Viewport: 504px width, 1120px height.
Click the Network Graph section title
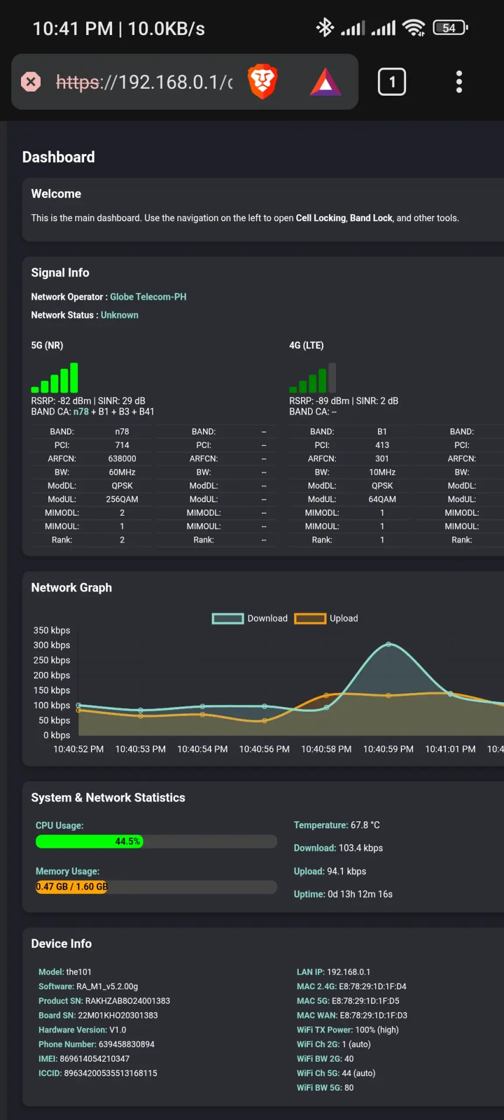click(71, 588)
